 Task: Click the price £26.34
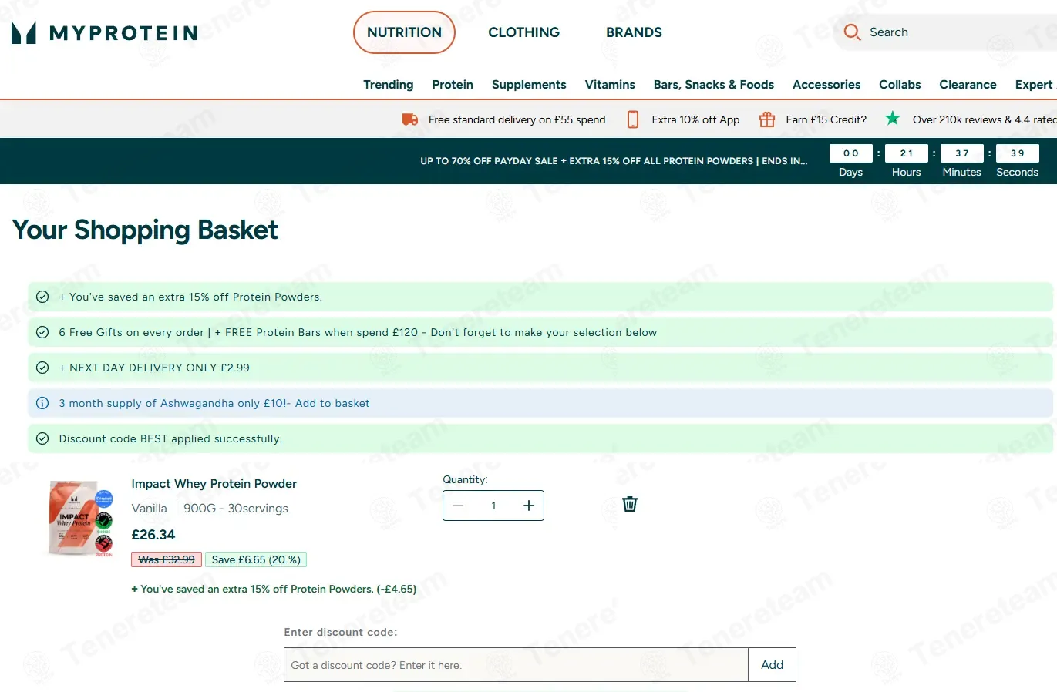[x=153, y=535]
